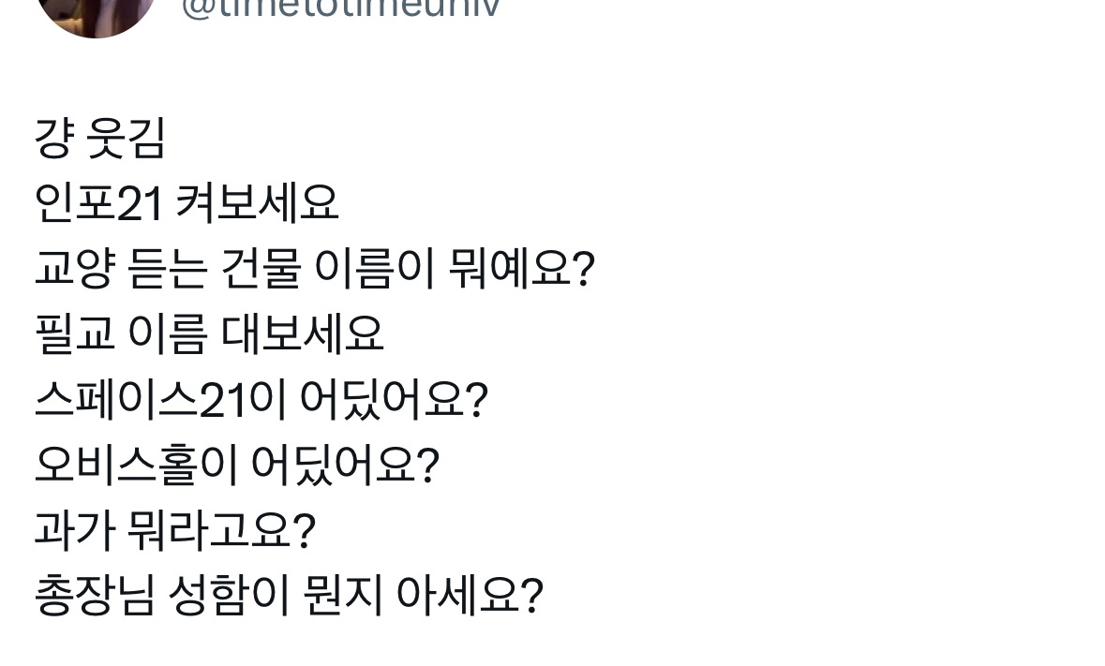Click the word '필교' in the tweet
Viewport: 1105px width, 666px height.
(x=75, y=333)
